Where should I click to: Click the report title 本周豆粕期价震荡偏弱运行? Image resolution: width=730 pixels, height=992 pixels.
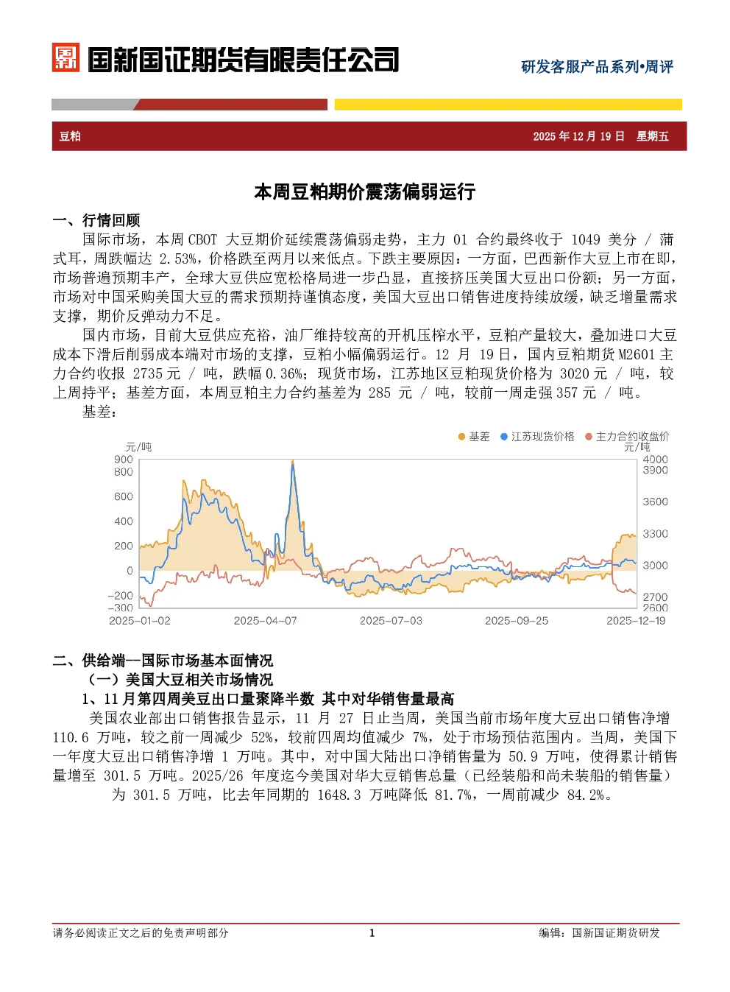click(x=365, y=192)
